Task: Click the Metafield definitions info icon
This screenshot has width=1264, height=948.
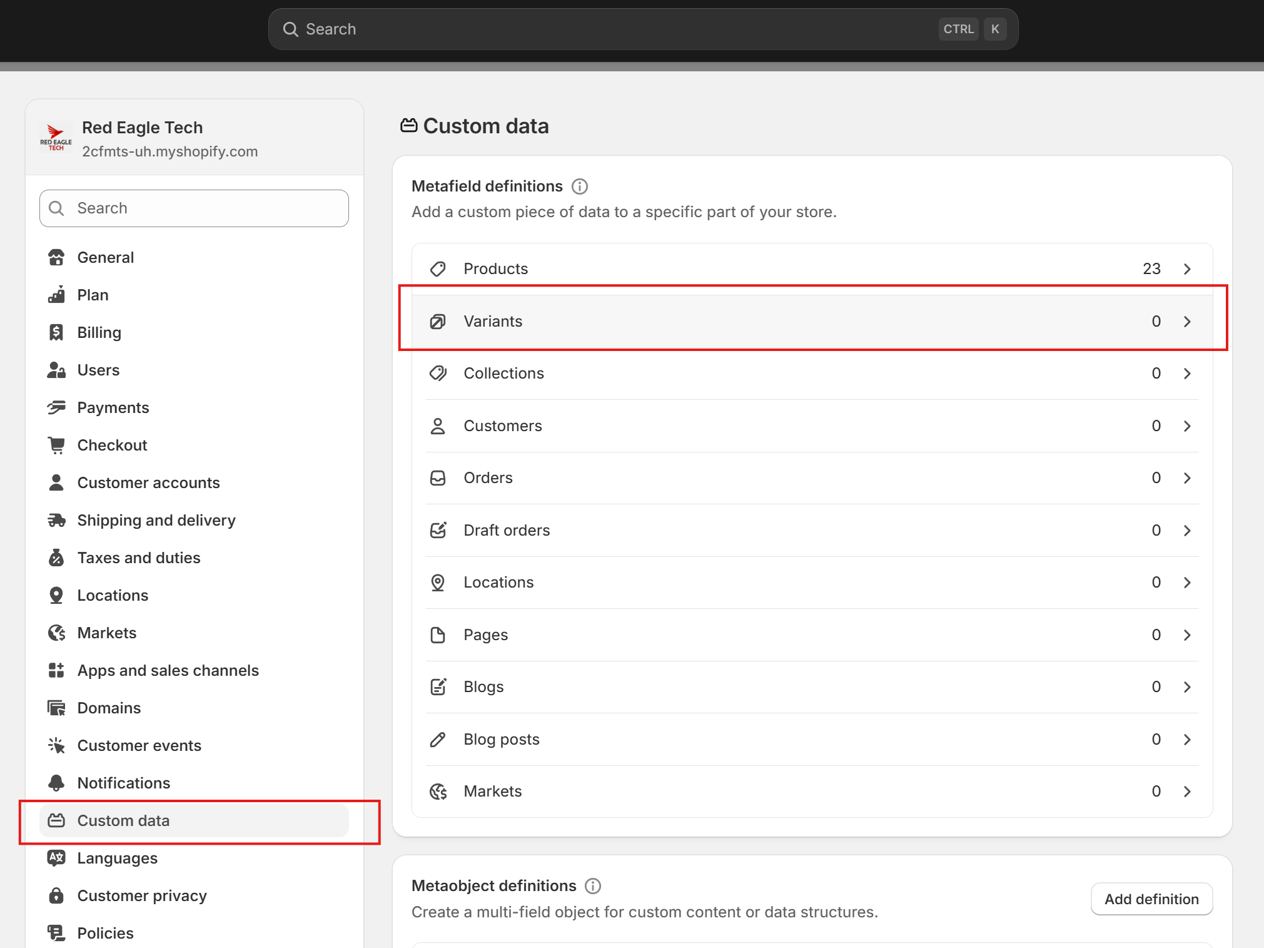Action: click(x=580, y=186)
